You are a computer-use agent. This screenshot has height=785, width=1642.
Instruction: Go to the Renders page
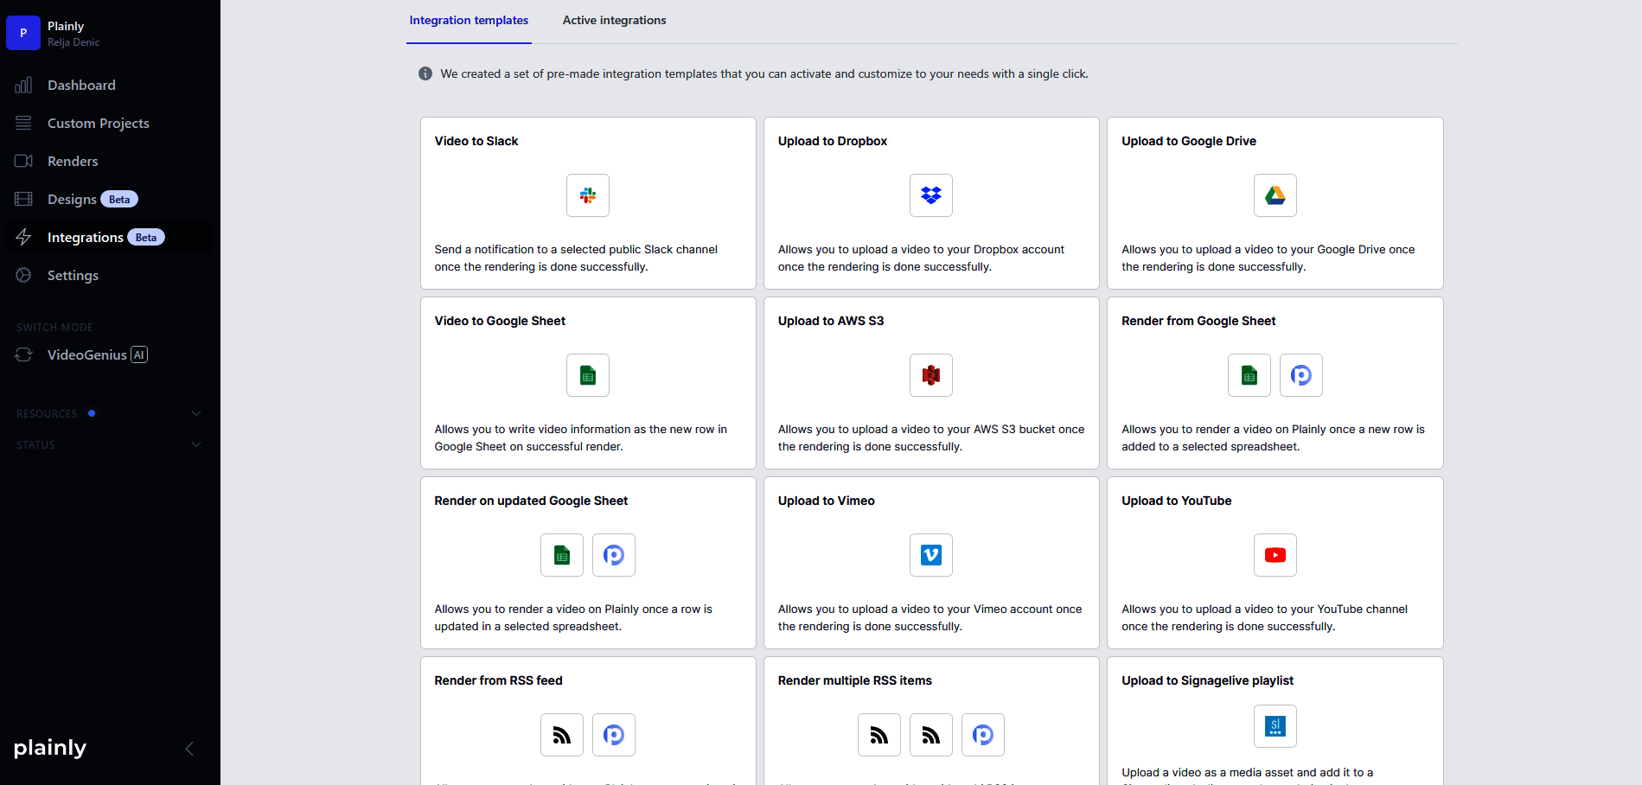tap(73, 161)
